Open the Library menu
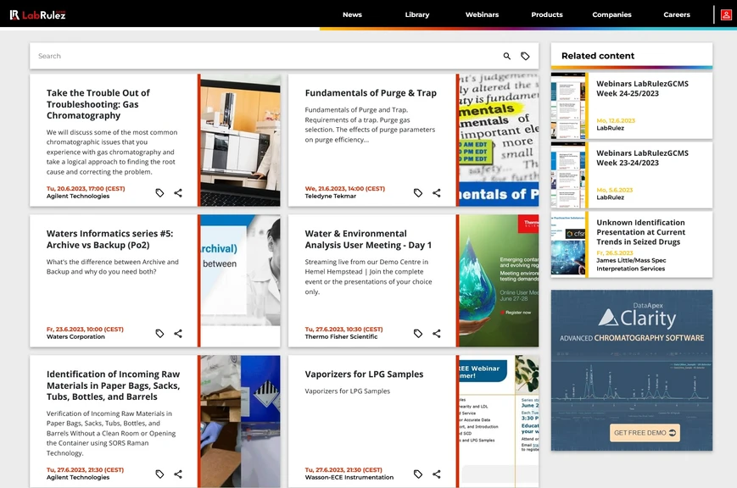 [x=417, y=14]
